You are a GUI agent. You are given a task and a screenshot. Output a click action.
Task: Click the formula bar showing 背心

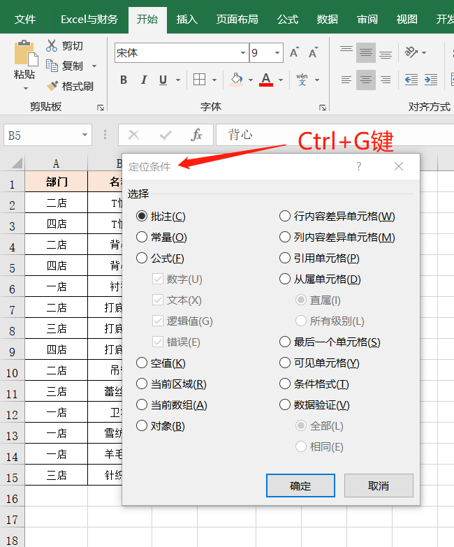pos(335,135)
